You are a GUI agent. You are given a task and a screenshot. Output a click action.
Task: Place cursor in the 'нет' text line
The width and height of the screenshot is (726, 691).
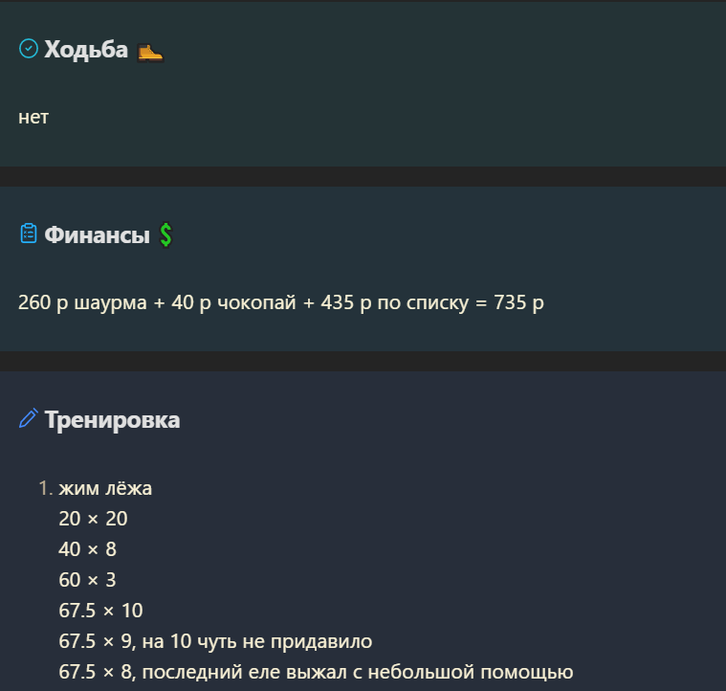pyautogui.click(x=33, y=117)
